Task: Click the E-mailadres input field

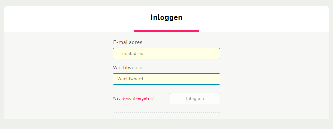Action: point(166,54)
